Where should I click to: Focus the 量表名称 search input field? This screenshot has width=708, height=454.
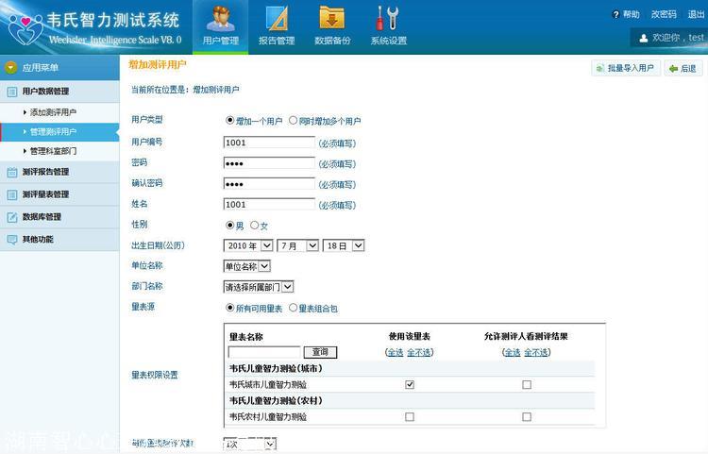click(x=264, y=352)
